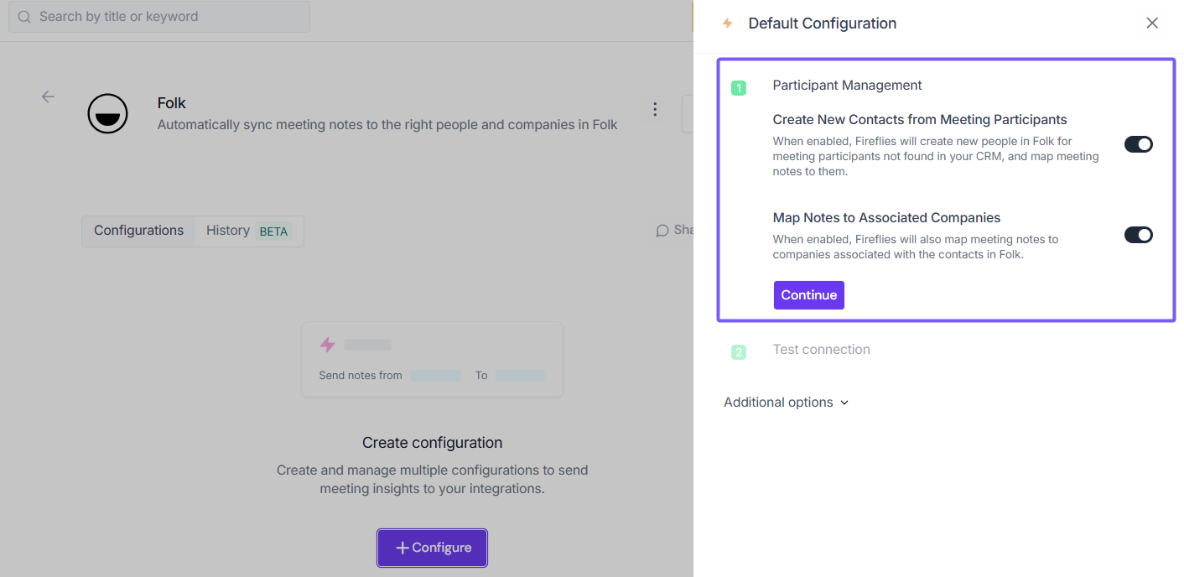Click the pink lightning icon in the configuration card

[x=327, y=345]
